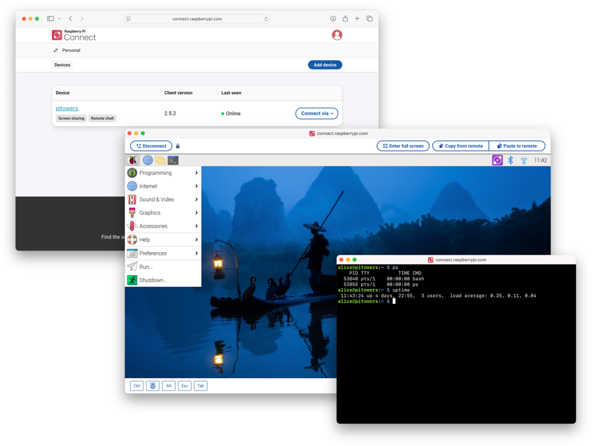Click the terminal prompt cursor line

pos(366,301)
